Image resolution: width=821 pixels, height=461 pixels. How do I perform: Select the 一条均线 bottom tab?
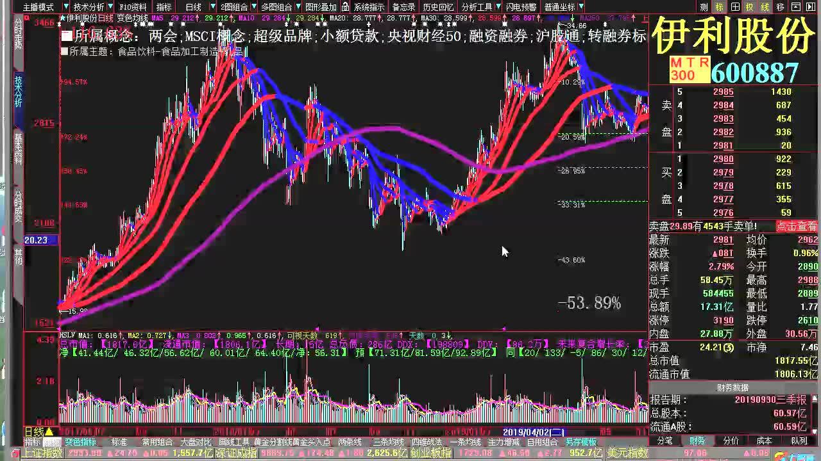point(465,442)
